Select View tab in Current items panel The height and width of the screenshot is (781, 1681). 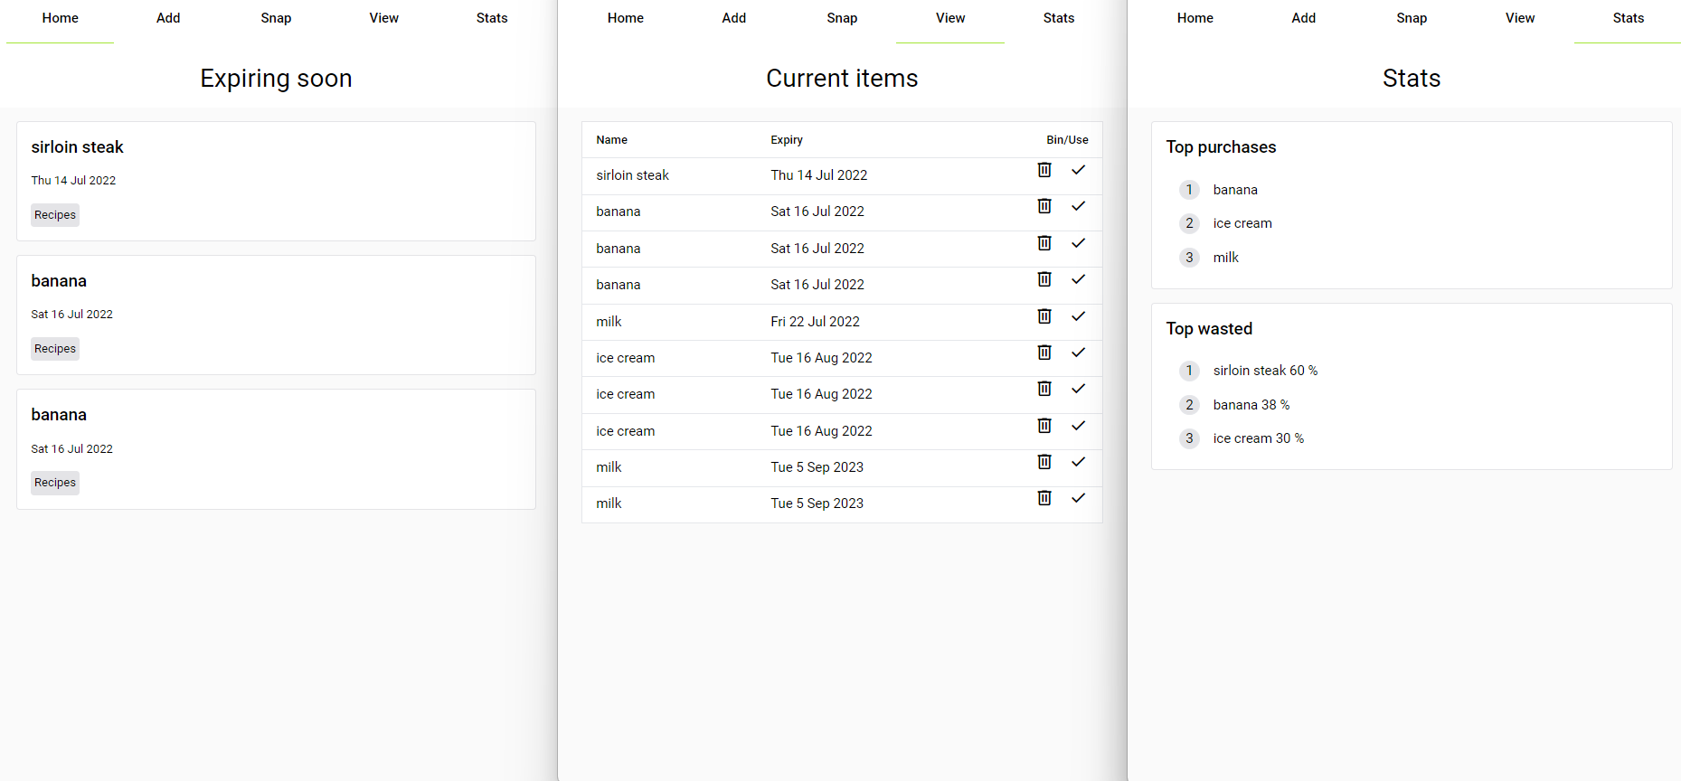[x=950, y=18]
